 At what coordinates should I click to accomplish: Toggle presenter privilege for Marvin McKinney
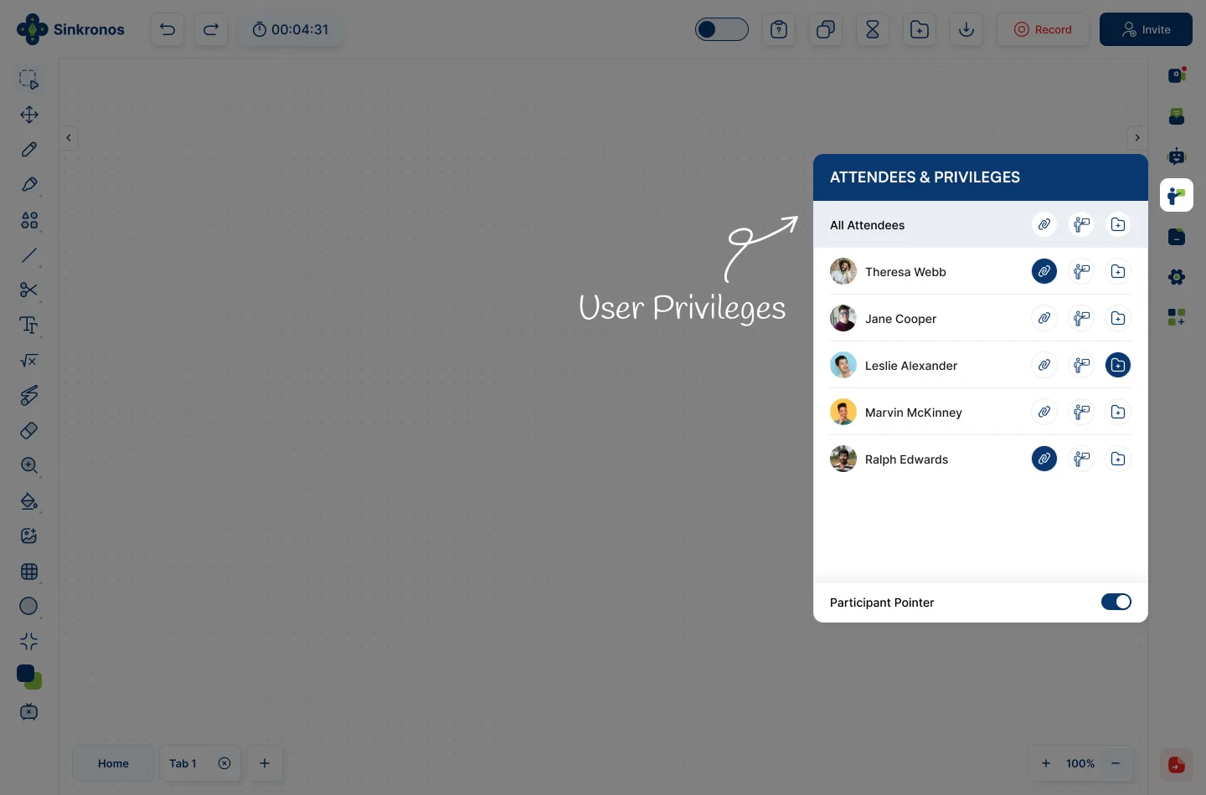[x=1081, y=412]
